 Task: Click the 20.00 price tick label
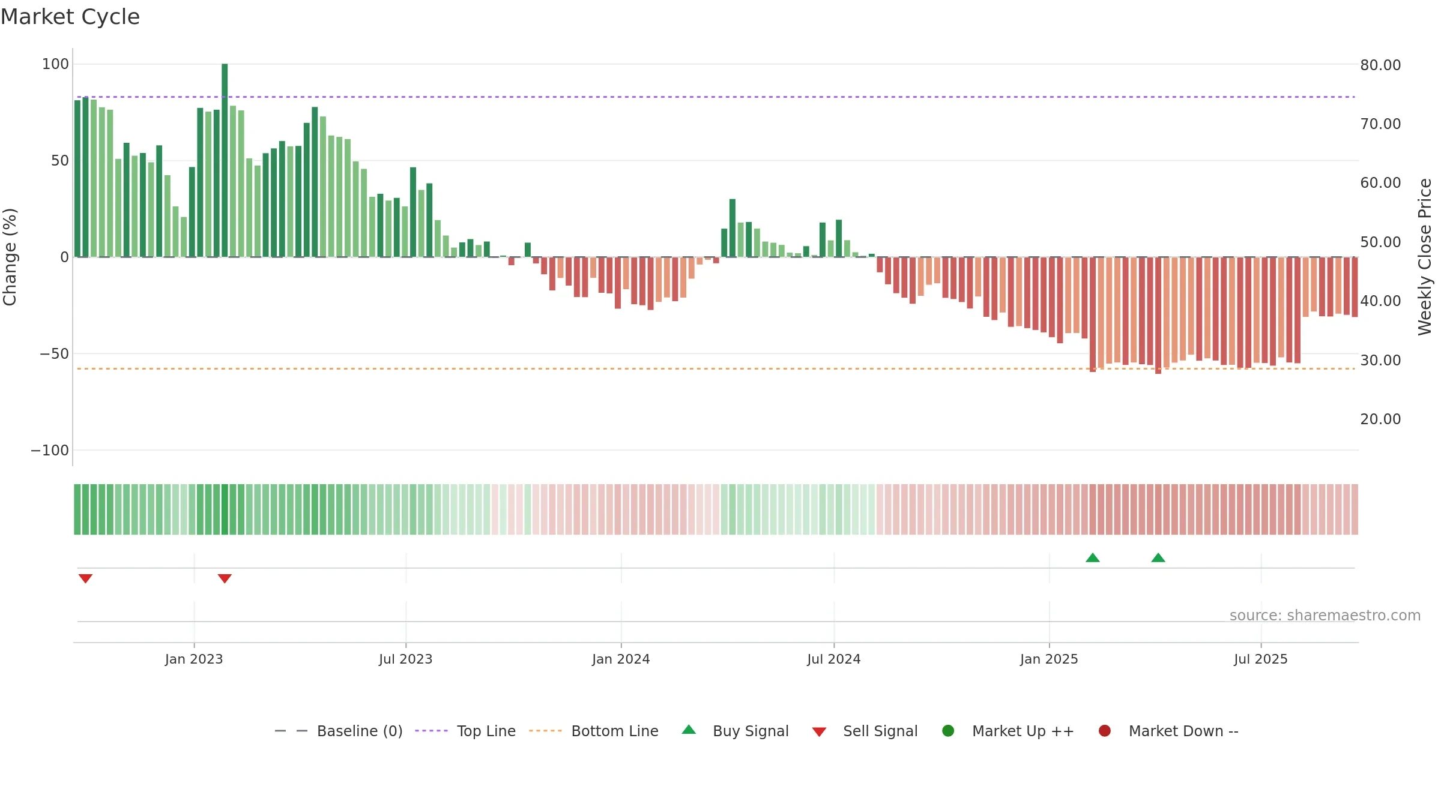(1380, 419)
